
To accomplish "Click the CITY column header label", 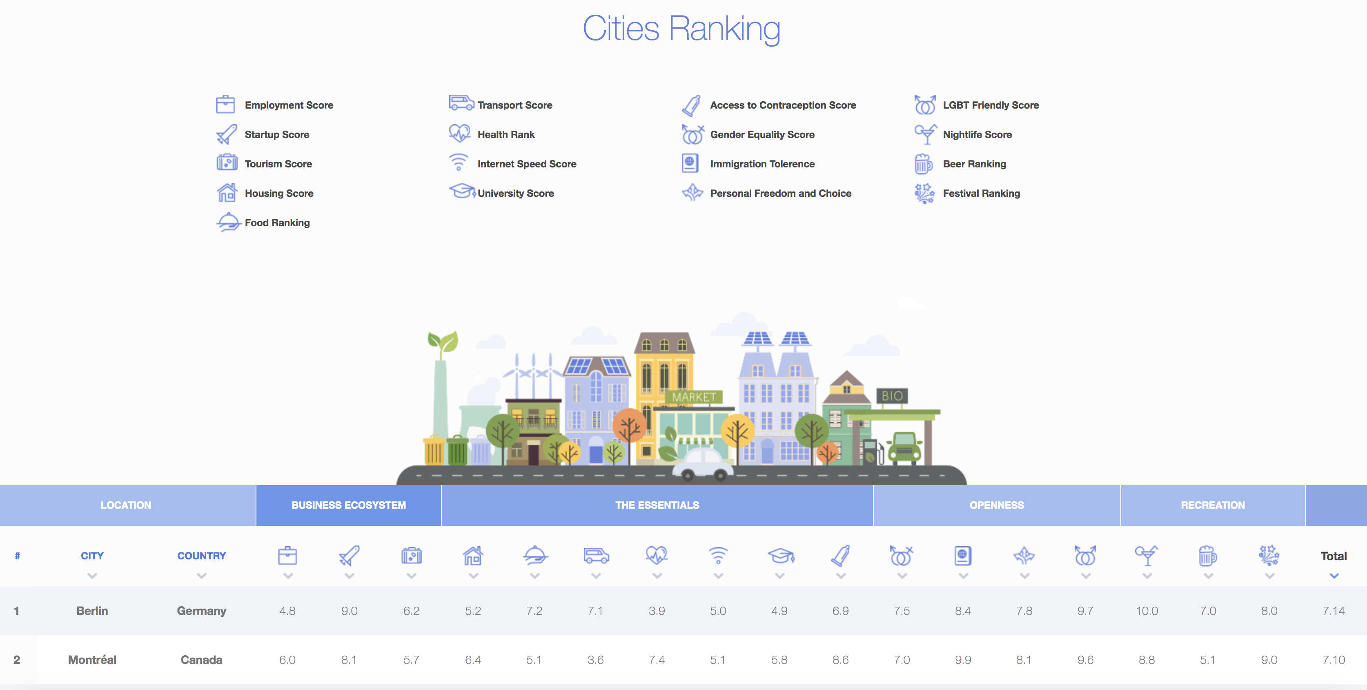I will click(x=92, y=556).
